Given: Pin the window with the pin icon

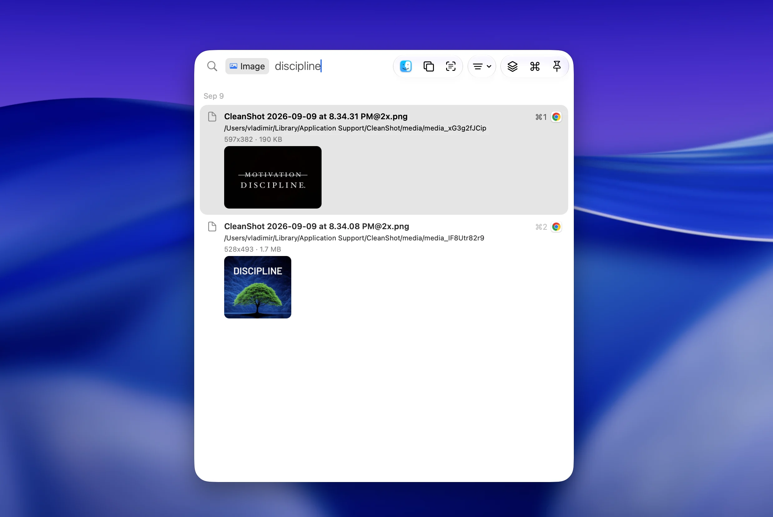Looking at the screenshot, I should point(557,66).
